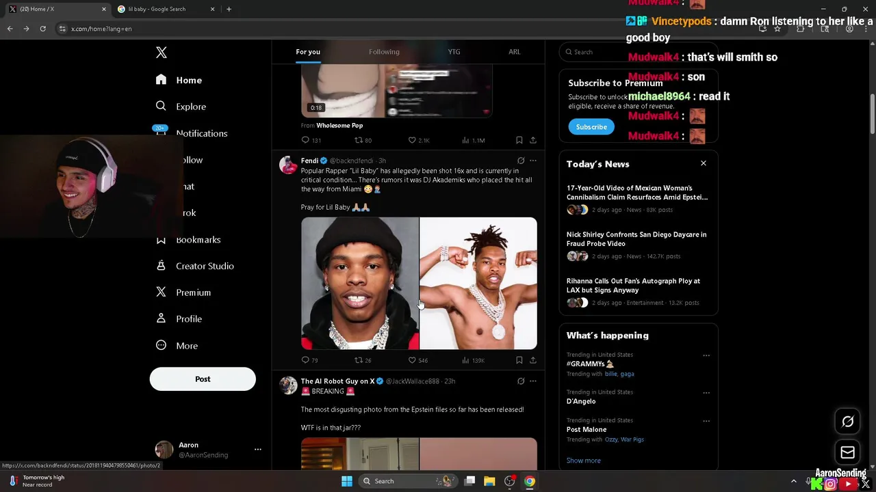Image resolution: width=876 pixels, height=492 pixels.
Task: Open the Creator Studio icon
Action: (161, 266)
